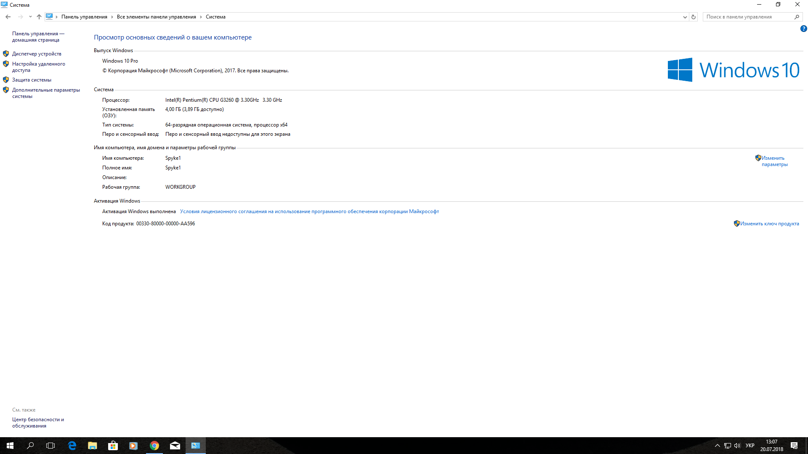This screenshot has height=454, width=808.
Task: Click 'Панель управления' breadcrumb item
Action: point(84,17)
